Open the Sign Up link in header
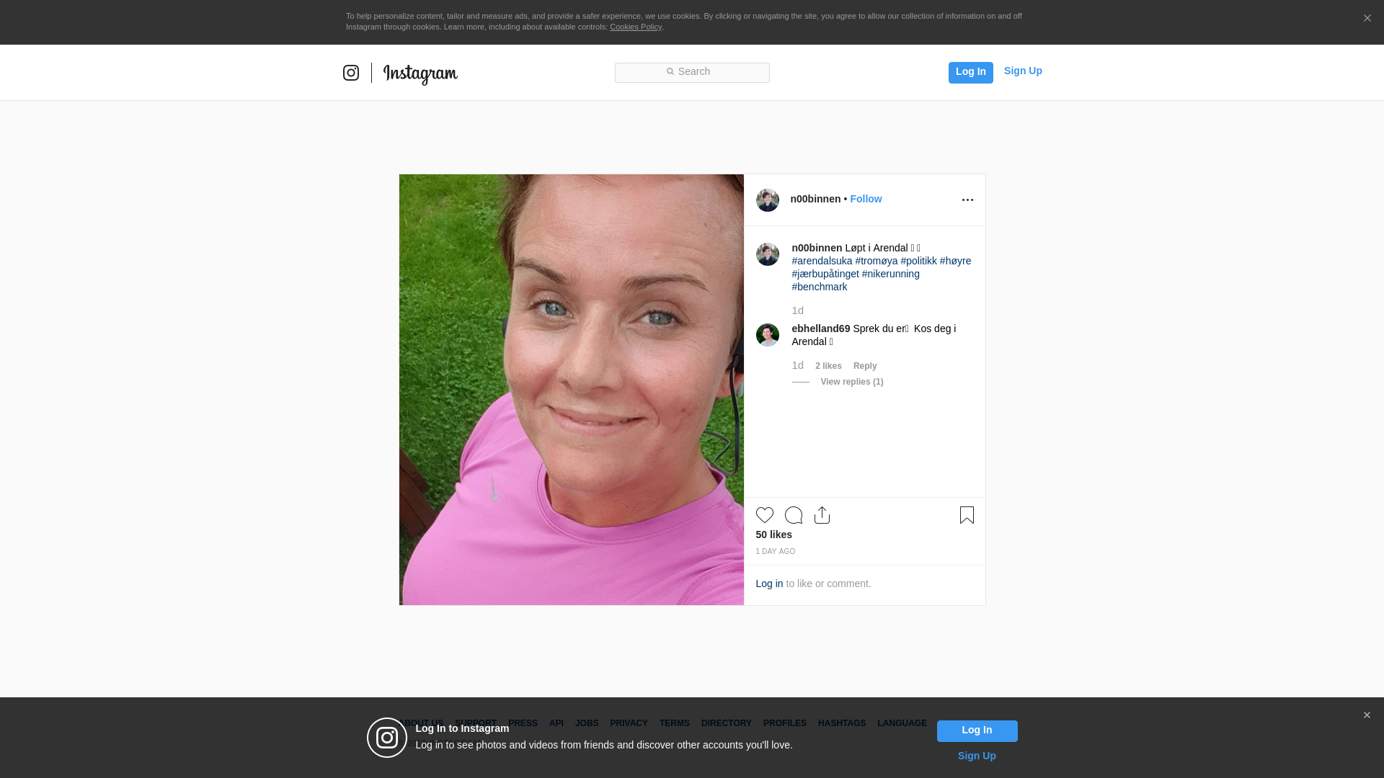 [x=1022, y=71]
